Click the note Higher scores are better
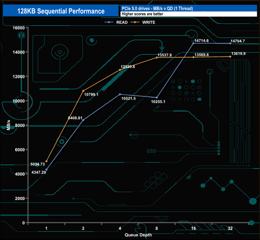The image size is (260, 240). tap(142, 14)
